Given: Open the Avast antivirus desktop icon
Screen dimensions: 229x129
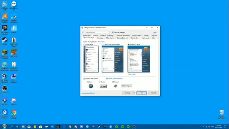Looking at the screenshot, I should [x=5, y=18].
